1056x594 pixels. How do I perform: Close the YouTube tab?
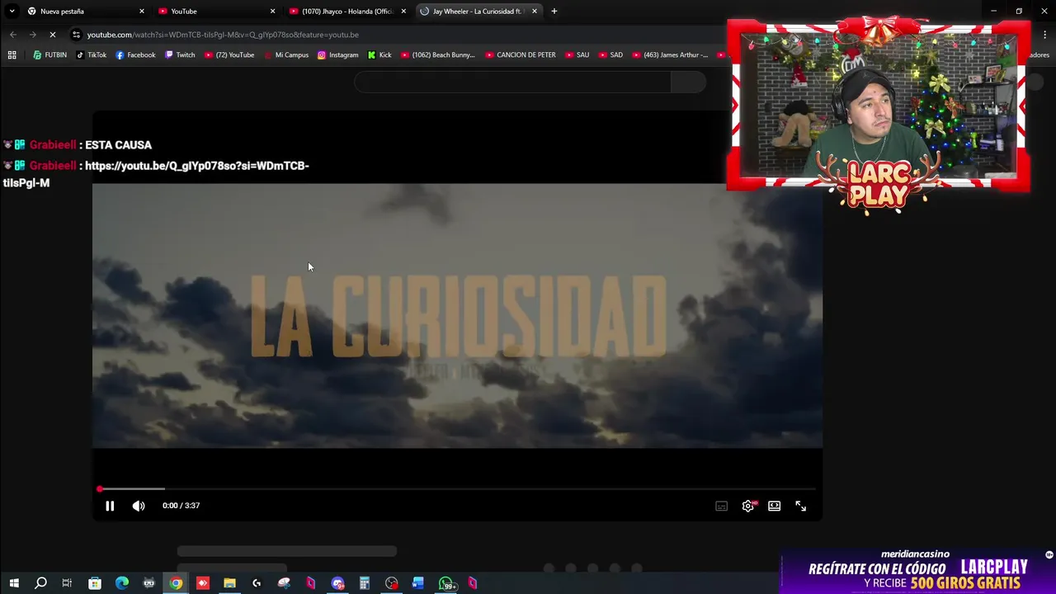(x=272, y=11)
